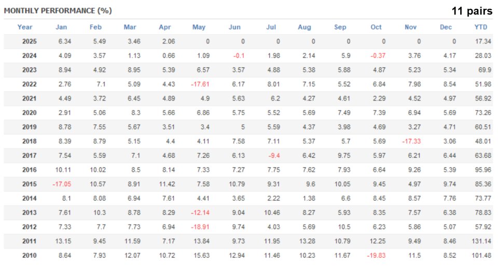Select the Jan column header
498x266 pixels.
coord(61,27)
